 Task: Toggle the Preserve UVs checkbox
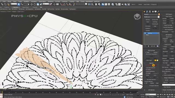(x=163, y=44)
